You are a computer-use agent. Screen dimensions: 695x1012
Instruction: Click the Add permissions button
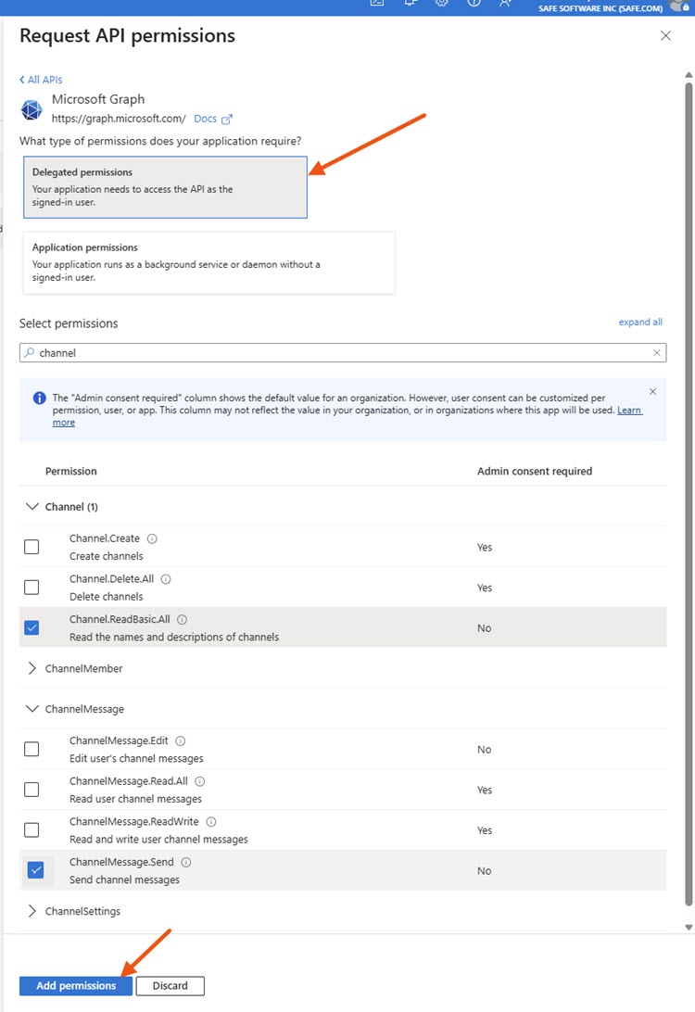[76, 986]
